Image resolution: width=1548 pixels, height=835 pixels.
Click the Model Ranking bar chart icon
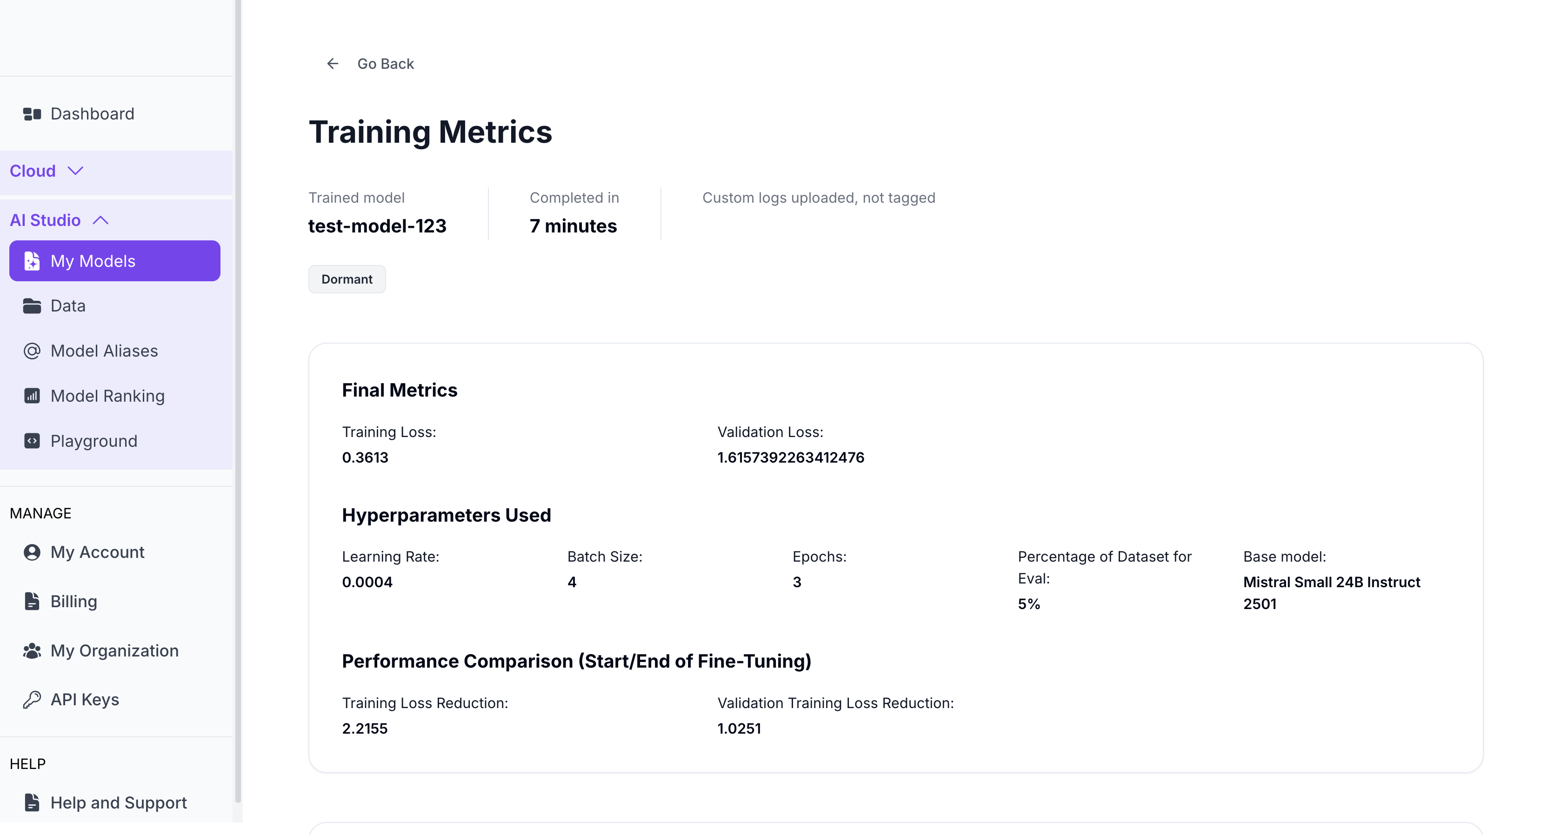tap(32, 396)
